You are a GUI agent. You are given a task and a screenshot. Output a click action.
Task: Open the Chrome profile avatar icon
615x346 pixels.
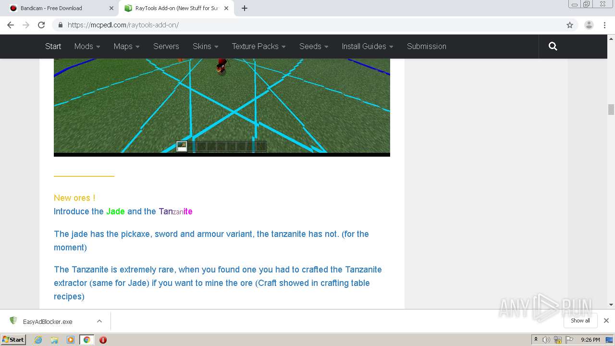(x=589, y=25)
